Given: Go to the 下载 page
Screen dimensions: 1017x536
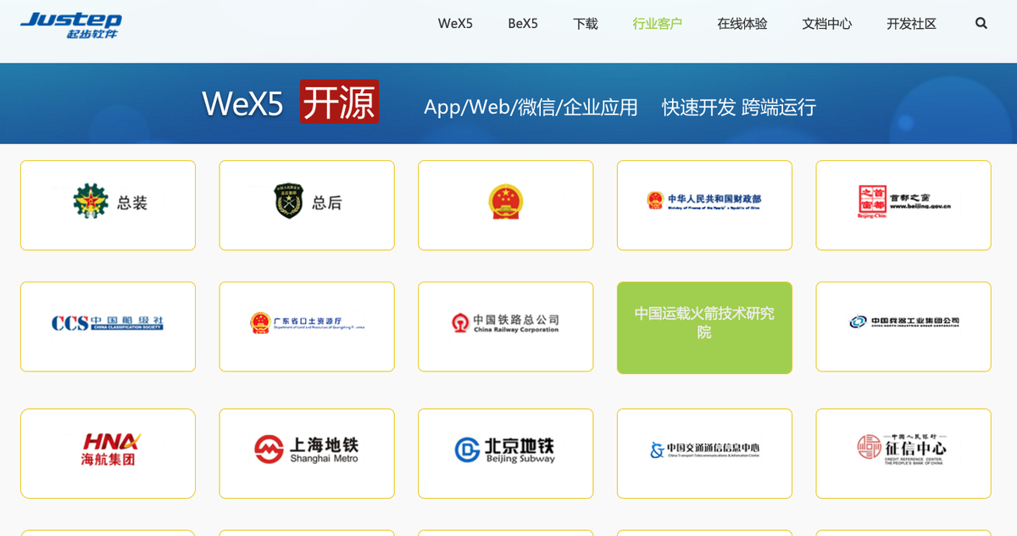Looking at the screenshot, I should pyautogui.click(x=586, y=24).
